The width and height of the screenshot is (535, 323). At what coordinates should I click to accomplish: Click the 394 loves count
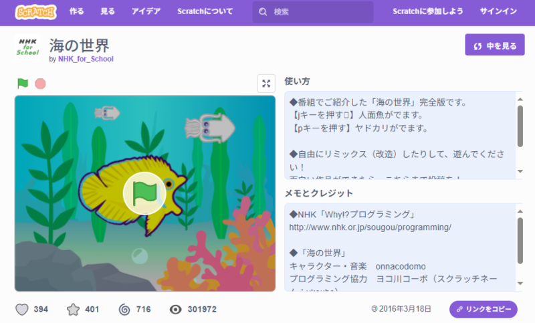pos(41,310)
